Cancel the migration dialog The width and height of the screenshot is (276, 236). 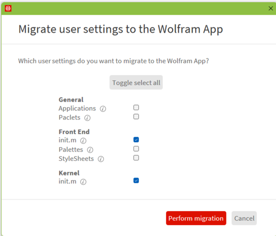point(244,218)
